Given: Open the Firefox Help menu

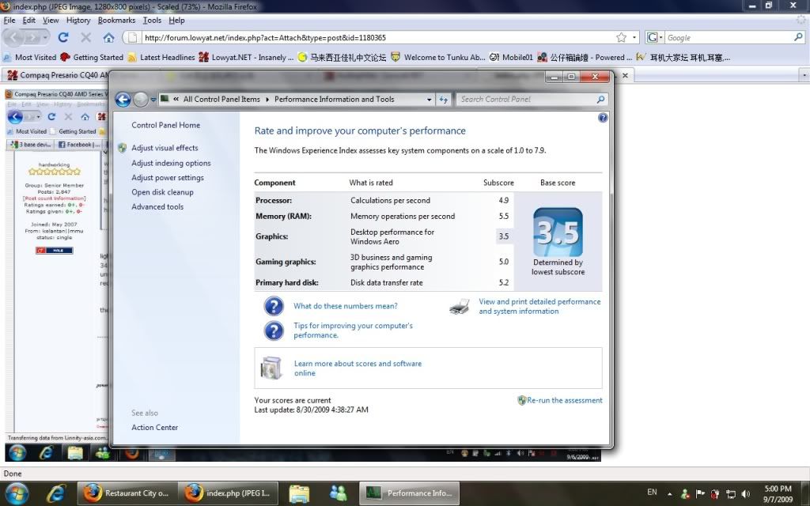Looking at the screenshot, I should pyautogui.click(x=176, y=20).
